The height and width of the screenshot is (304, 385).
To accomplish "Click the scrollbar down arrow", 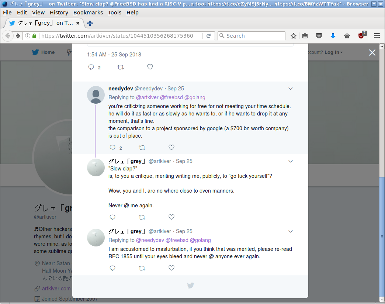I will [x=382, y=300].
